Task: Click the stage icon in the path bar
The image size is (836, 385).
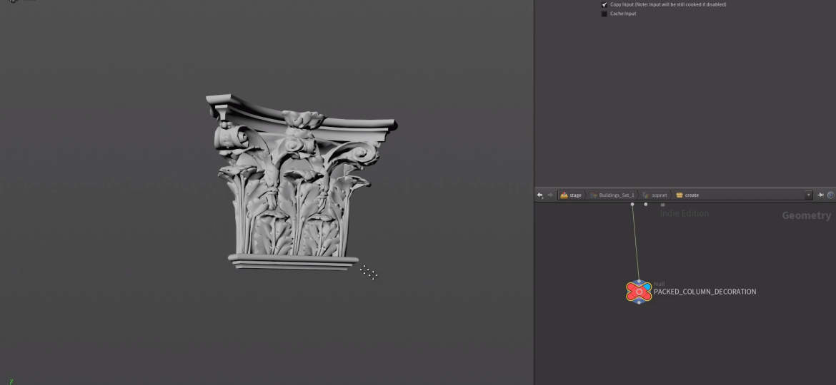Action: point(564,195)
